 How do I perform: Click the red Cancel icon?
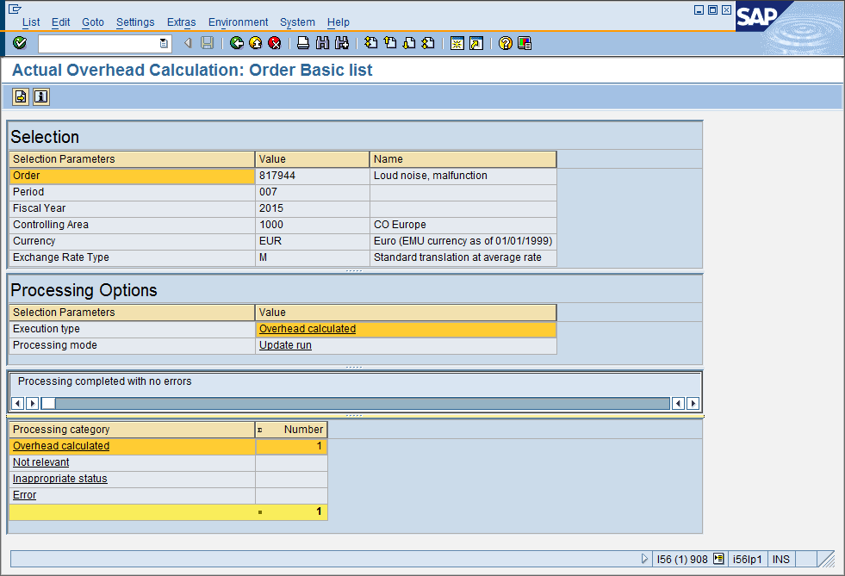[274, 43]
